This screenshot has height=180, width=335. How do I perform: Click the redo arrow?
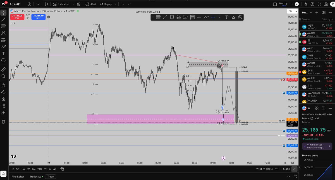pos(130,4)
